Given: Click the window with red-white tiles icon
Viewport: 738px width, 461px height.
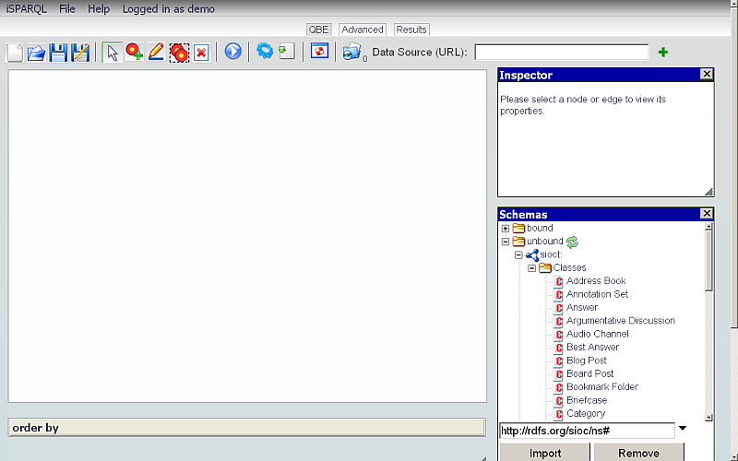Looking at the screenshot, I should click(x=319, y=51).
